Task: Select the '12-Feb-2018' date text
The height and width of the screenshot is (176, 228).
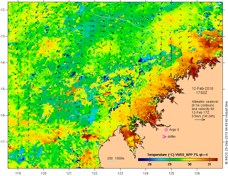Action: 202,89
